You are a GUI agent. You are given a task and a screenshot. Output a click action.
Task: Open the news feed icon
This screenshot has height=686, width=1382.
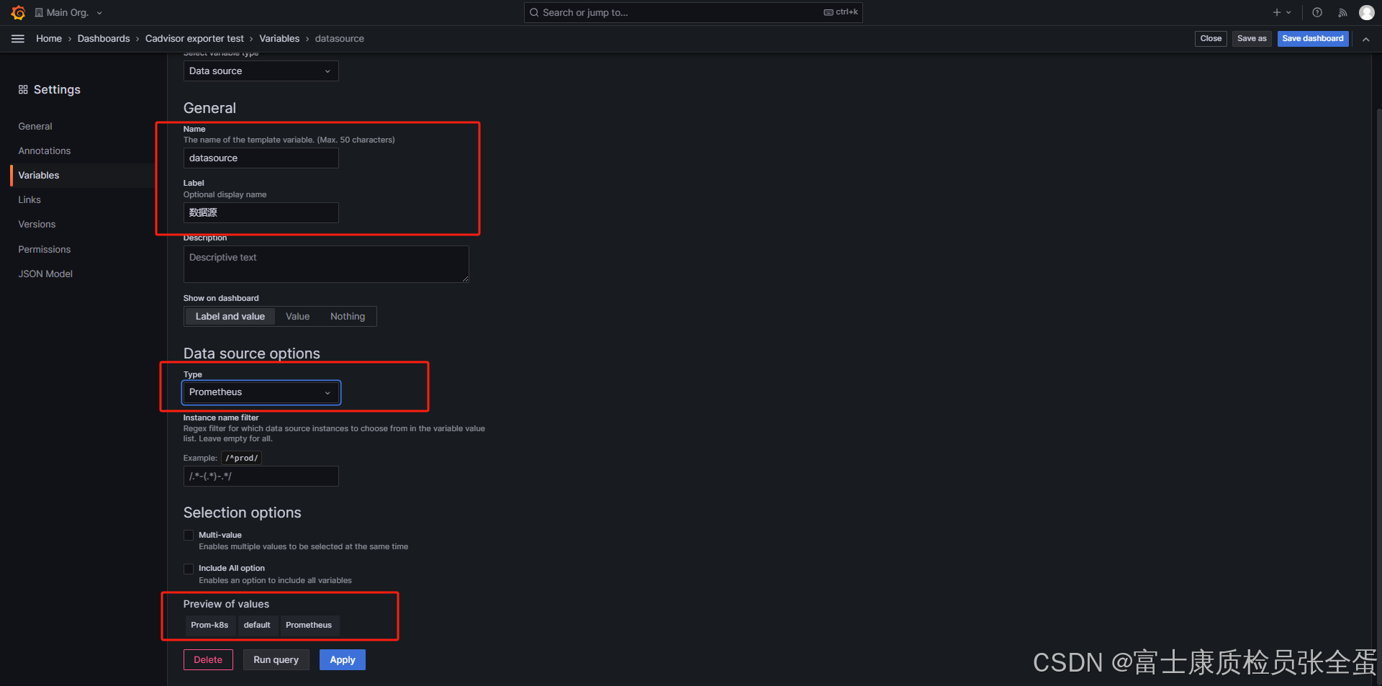tap(1342, 12)
